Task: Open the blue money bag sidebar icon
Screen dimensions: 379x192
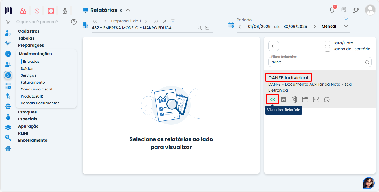Action: [8, 117]
